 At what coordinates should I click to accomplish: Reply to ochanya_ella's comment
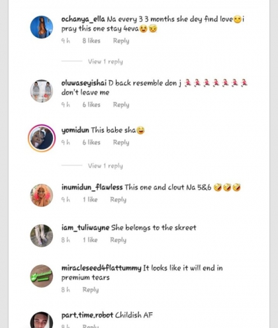(121, 41)
